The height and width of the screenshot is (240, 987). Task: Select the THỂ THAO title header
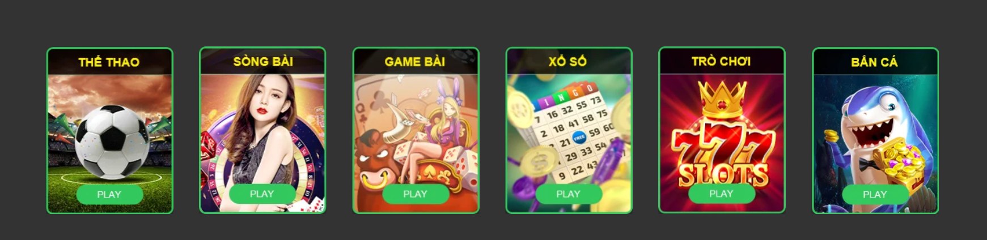click(109, 62)
